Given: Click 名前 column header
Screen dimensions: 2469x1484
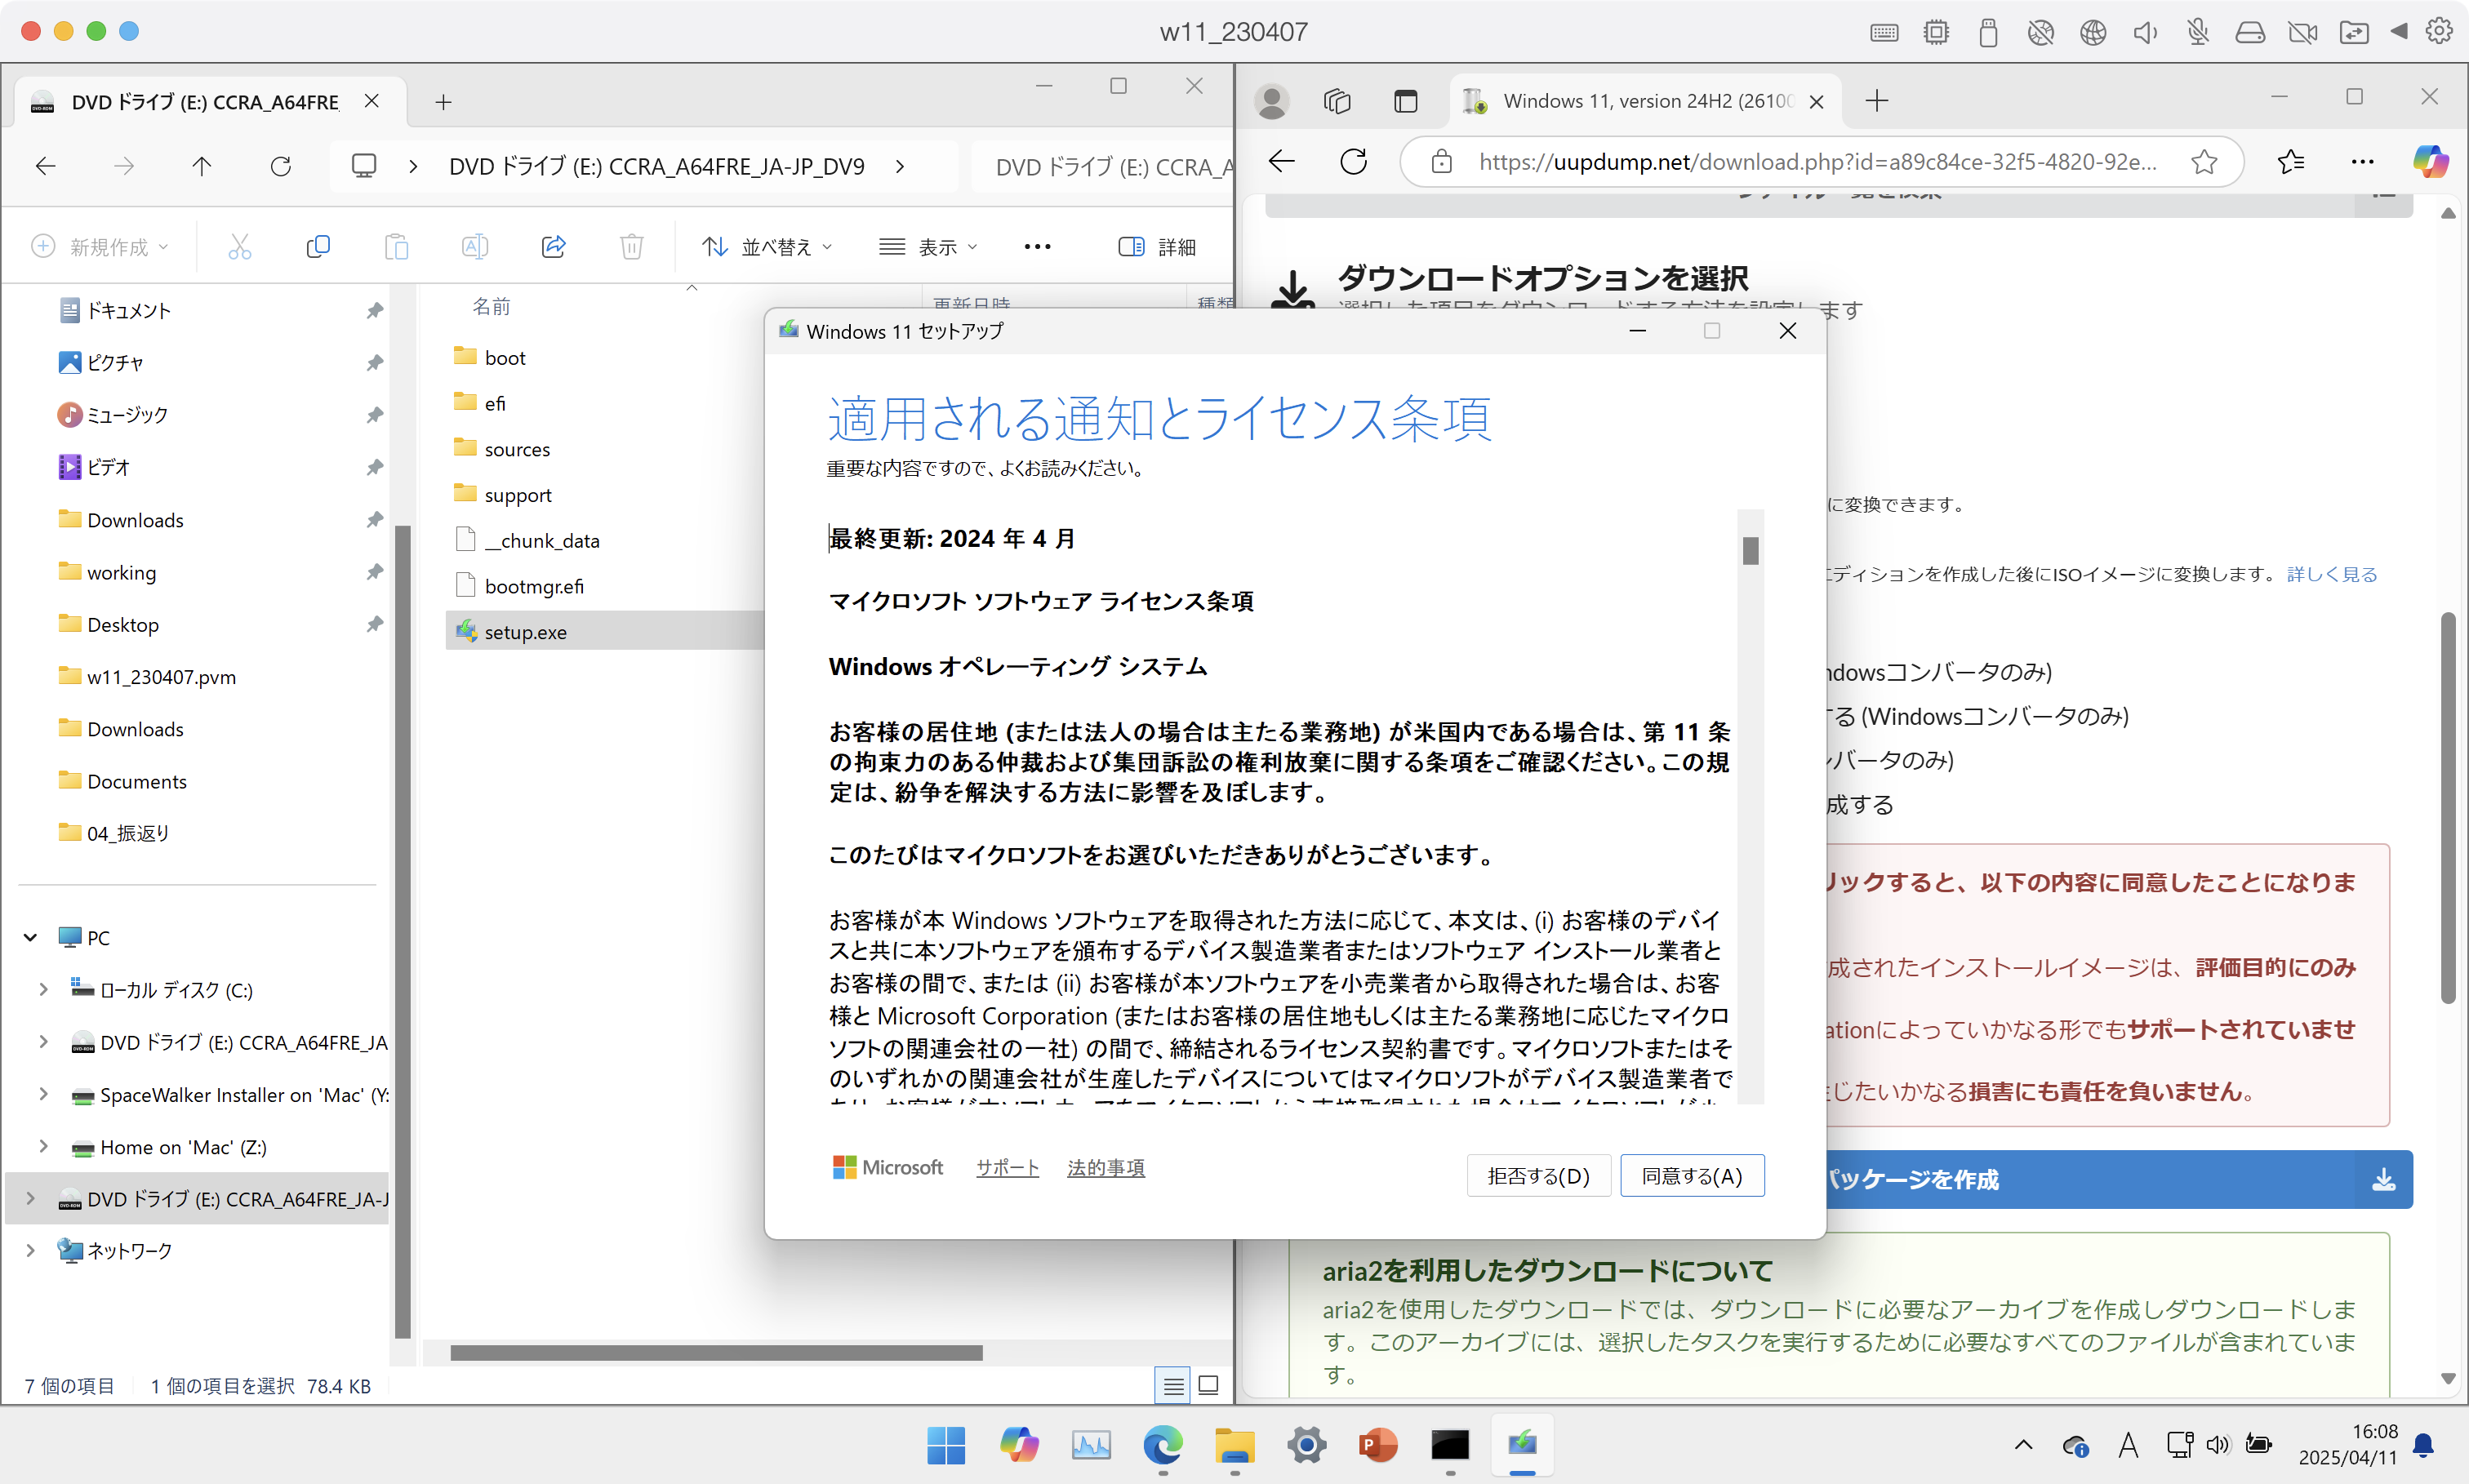Looking at the screenshot, I should [491, 306].
